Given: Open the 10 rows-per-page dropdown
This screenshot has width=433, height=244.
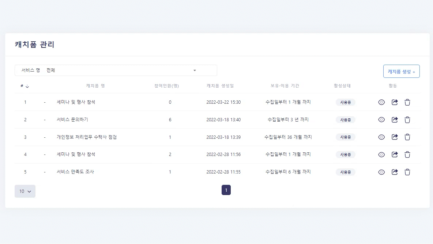Looking at the screenshot, I should point(25,191).
